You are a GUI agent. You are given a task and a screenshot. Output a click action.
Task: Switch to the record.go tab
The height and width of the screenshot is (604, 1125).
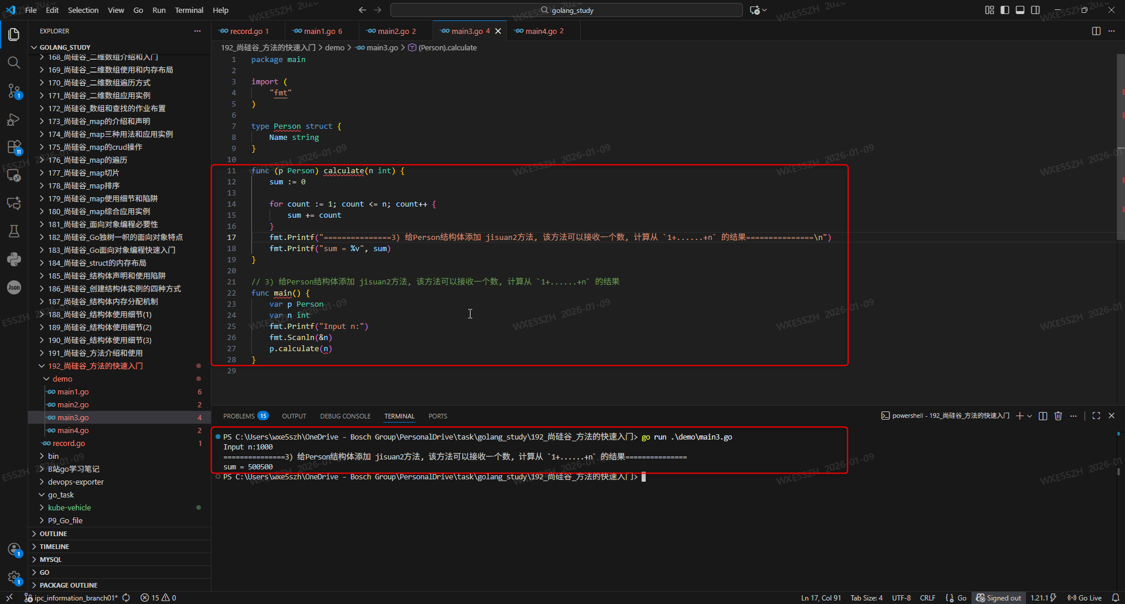coord(248,31)
